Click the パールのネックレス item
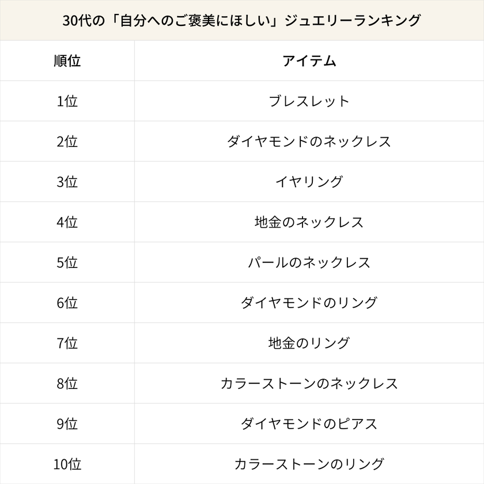Screen dimensions: 484x484 (309, 263)
